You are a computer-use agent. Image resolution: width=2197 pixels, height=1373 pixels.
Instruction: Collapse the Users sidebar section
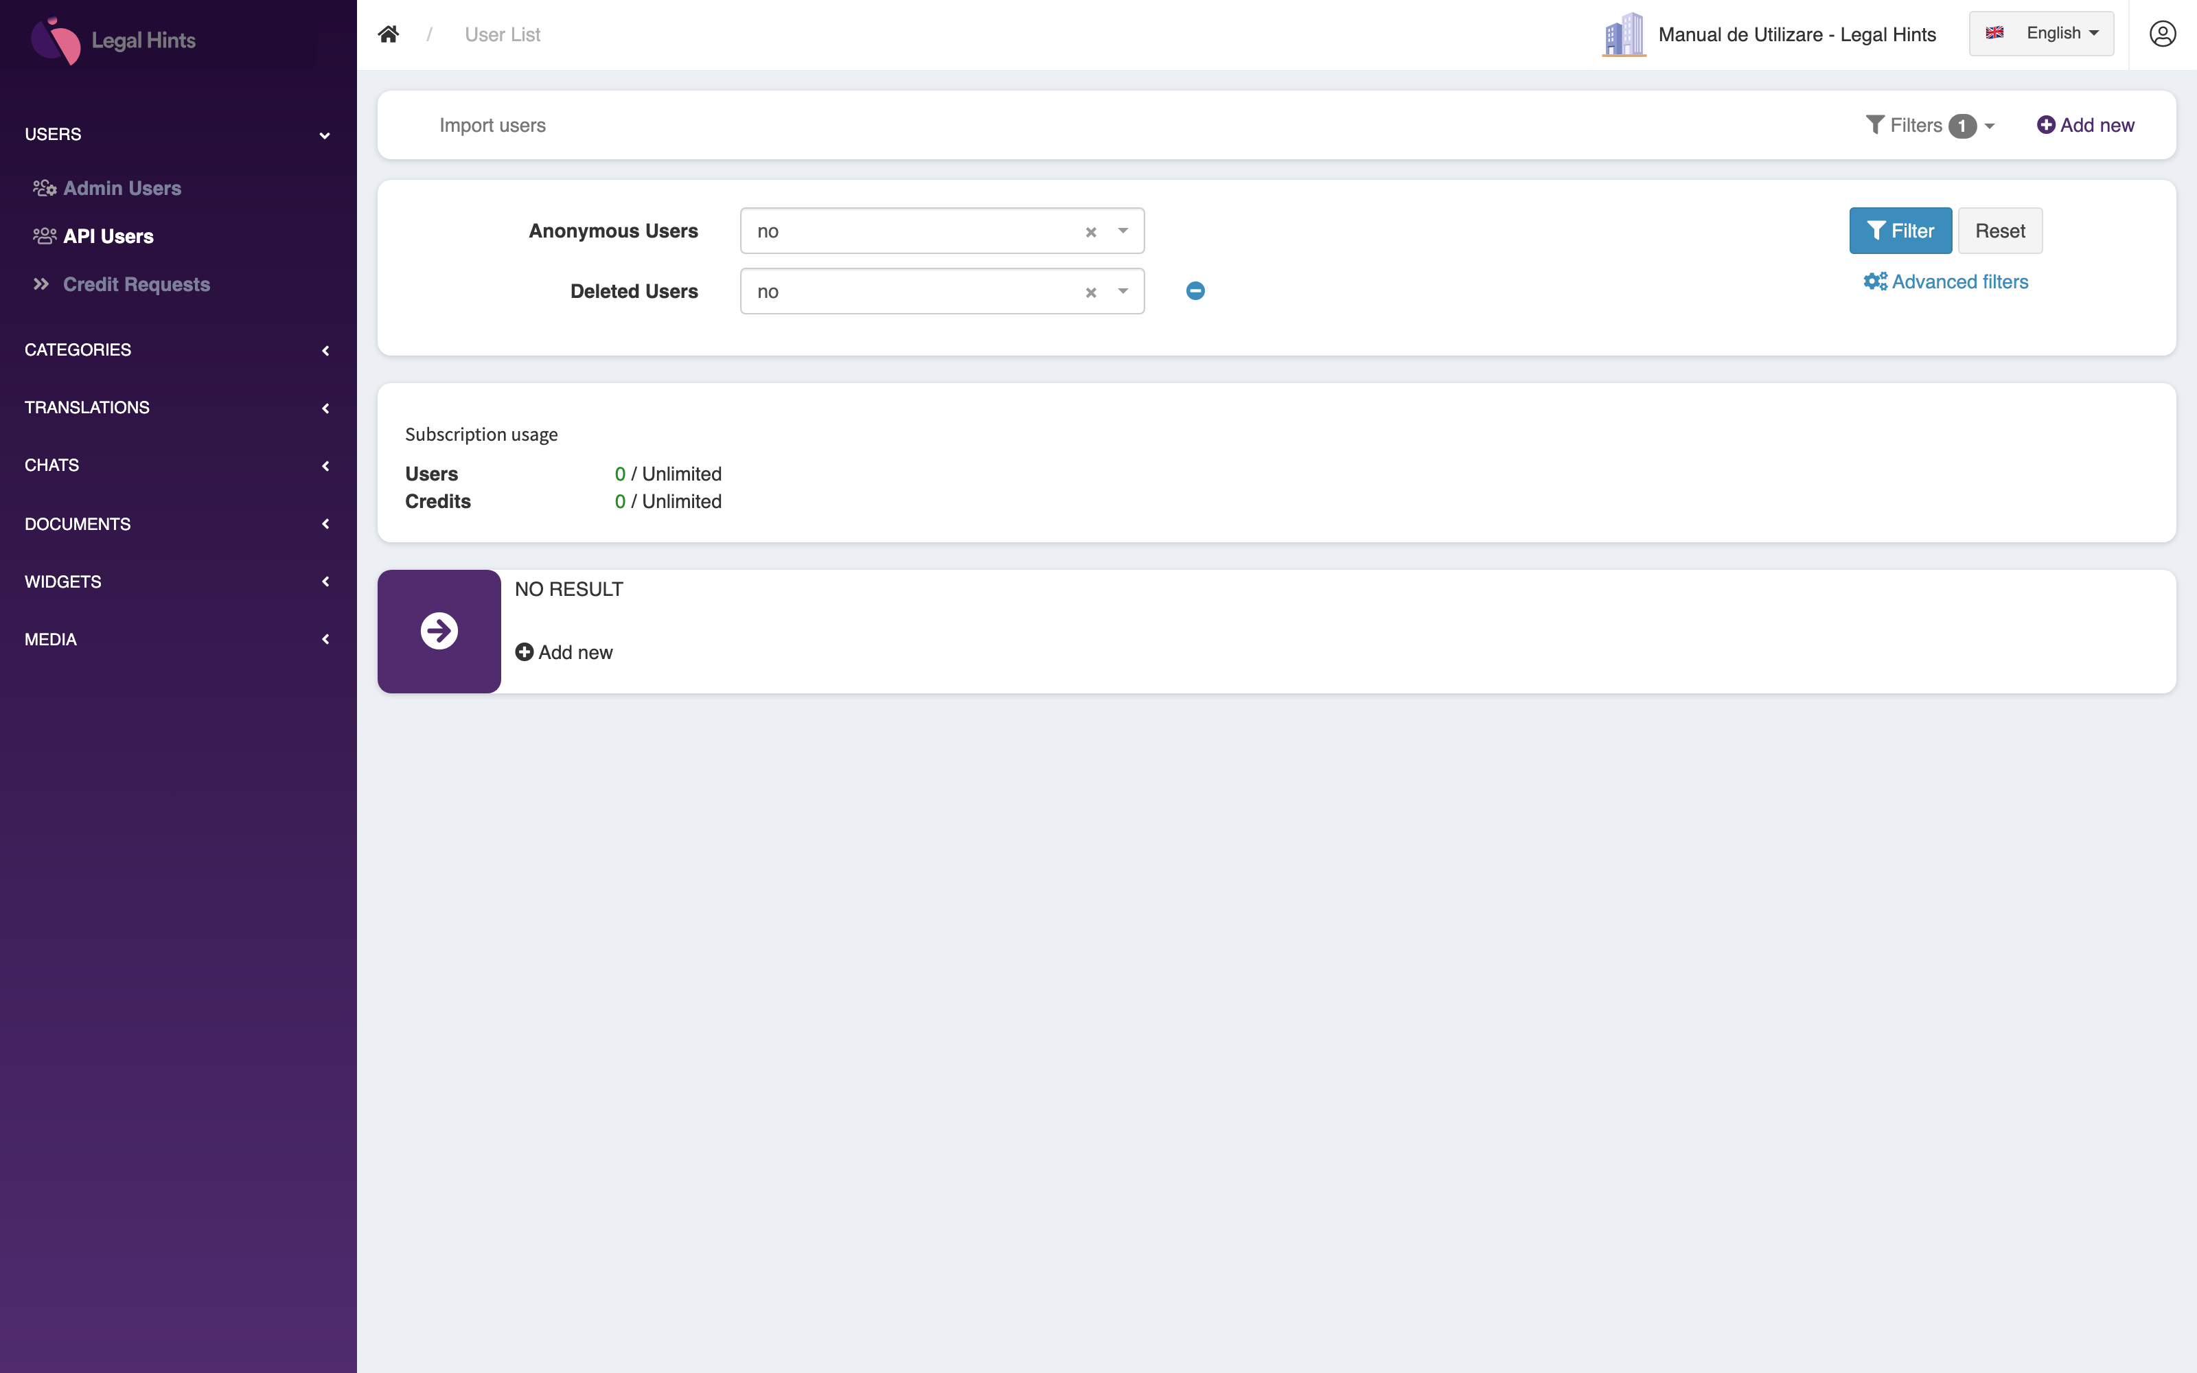point(177,135)
